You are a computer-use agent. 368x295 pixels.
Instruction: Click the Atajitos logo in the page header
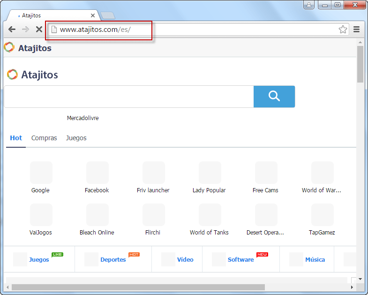28,48
